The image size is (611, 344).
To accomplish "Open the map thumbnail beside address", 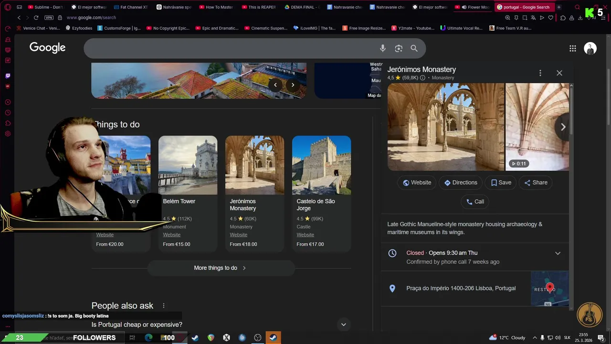I will [x=550, y=289].
